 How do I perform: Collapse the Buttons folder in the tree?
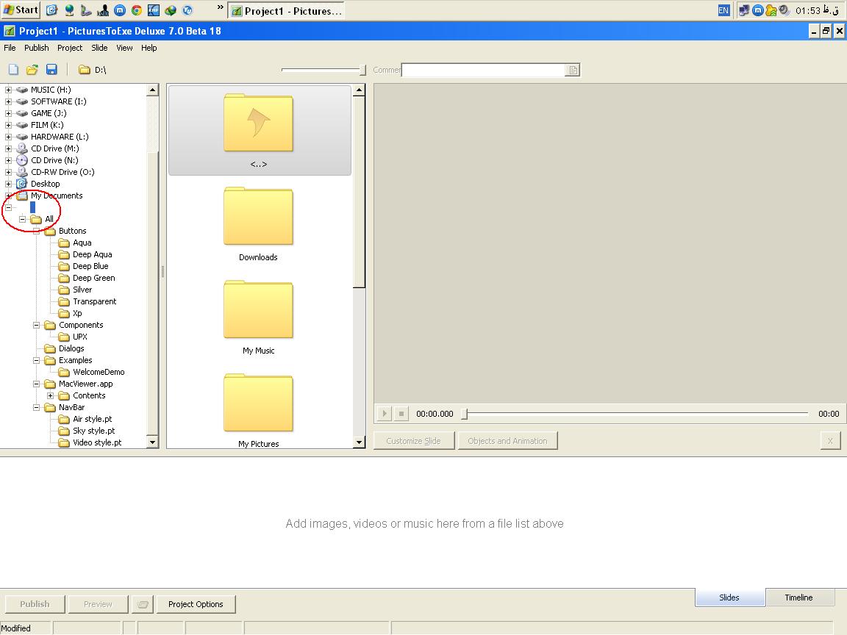pos(37,231)
